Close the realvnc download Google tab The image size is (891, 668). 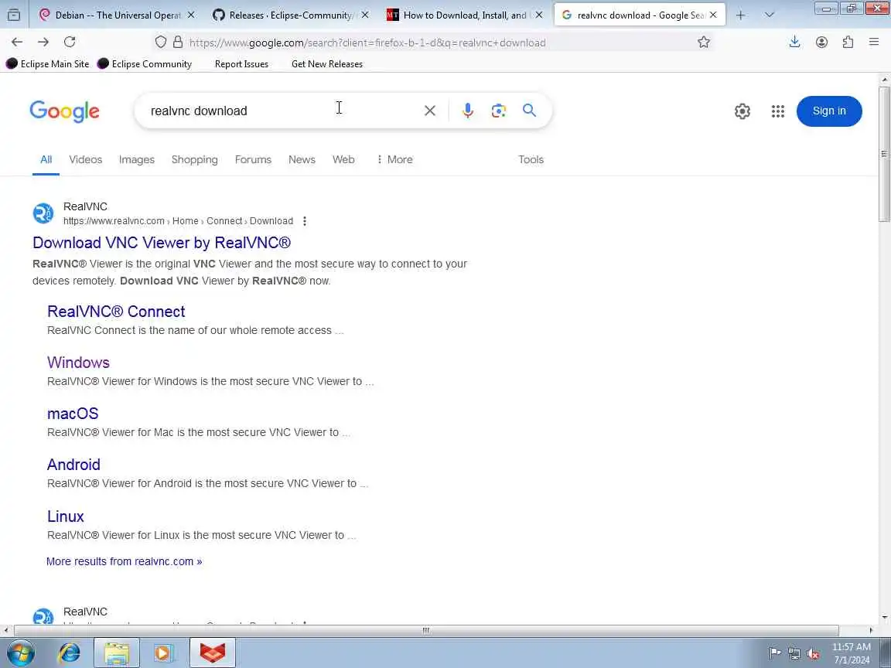point(713,15)
